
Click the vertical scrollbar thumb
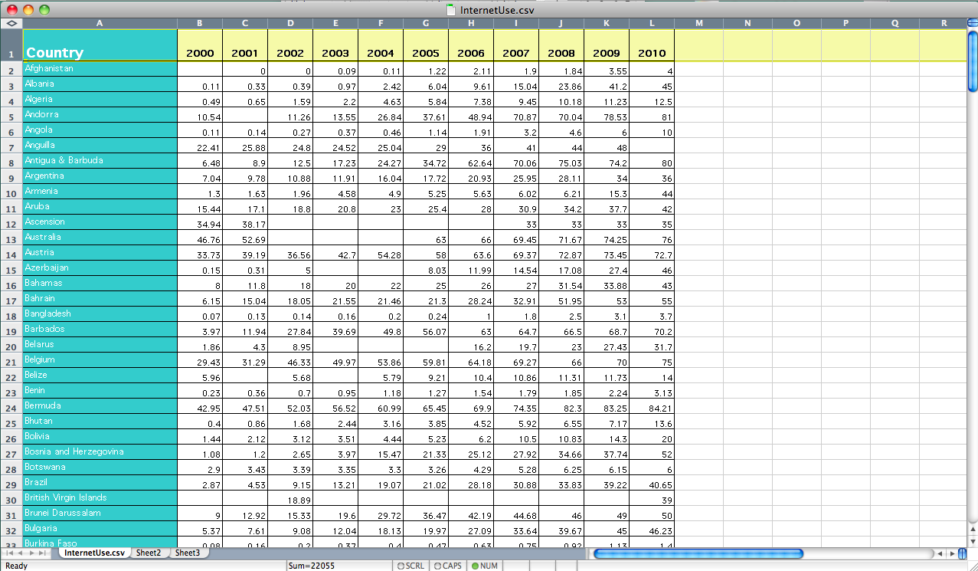972,60
